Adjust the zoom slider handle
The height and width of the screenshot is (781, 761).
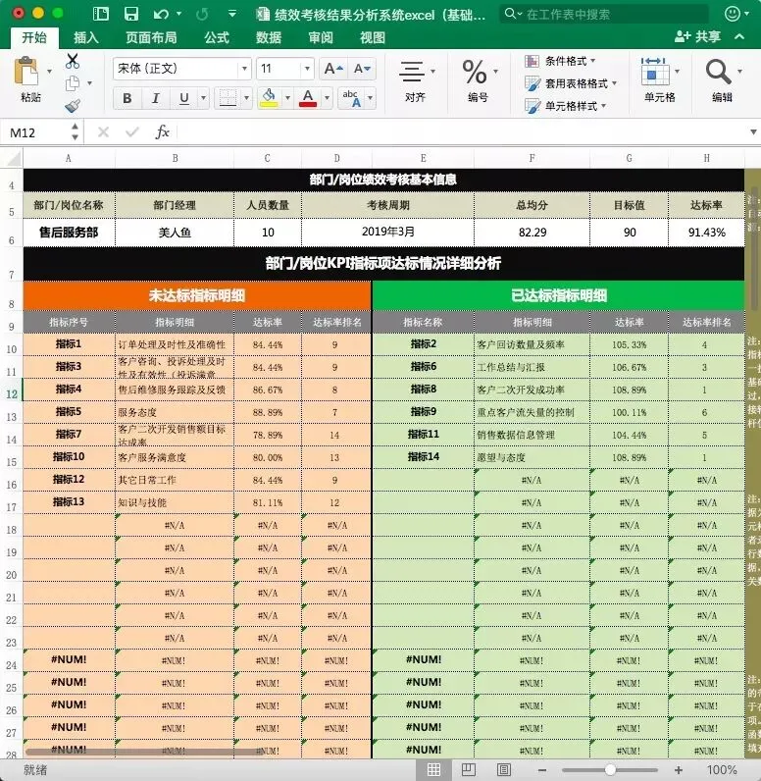(610, 770)
